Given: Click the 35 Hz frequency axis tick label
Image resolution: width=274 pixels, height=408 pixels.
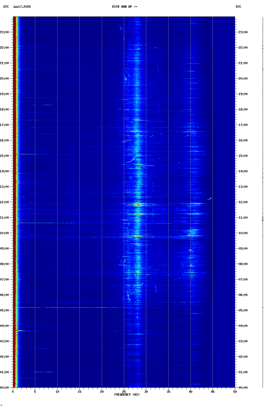Looking at the screenshot, I should pos(168,392).
